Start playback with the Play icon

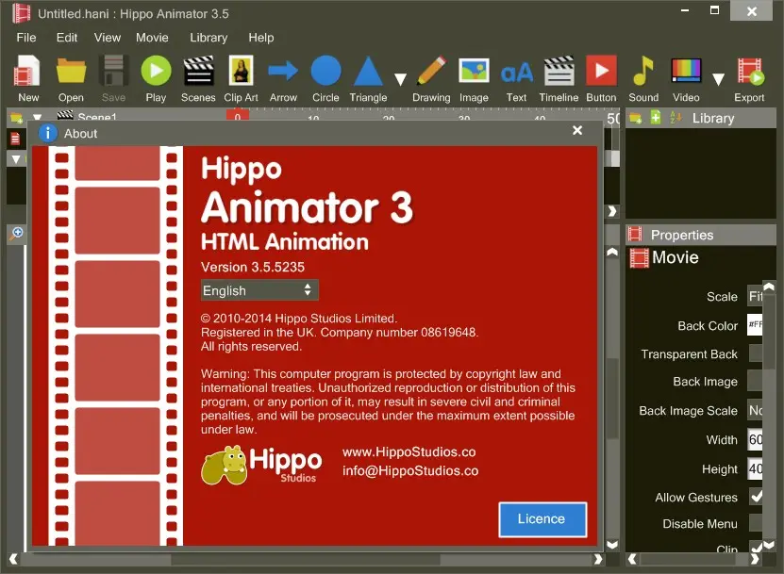click(156, 79)
